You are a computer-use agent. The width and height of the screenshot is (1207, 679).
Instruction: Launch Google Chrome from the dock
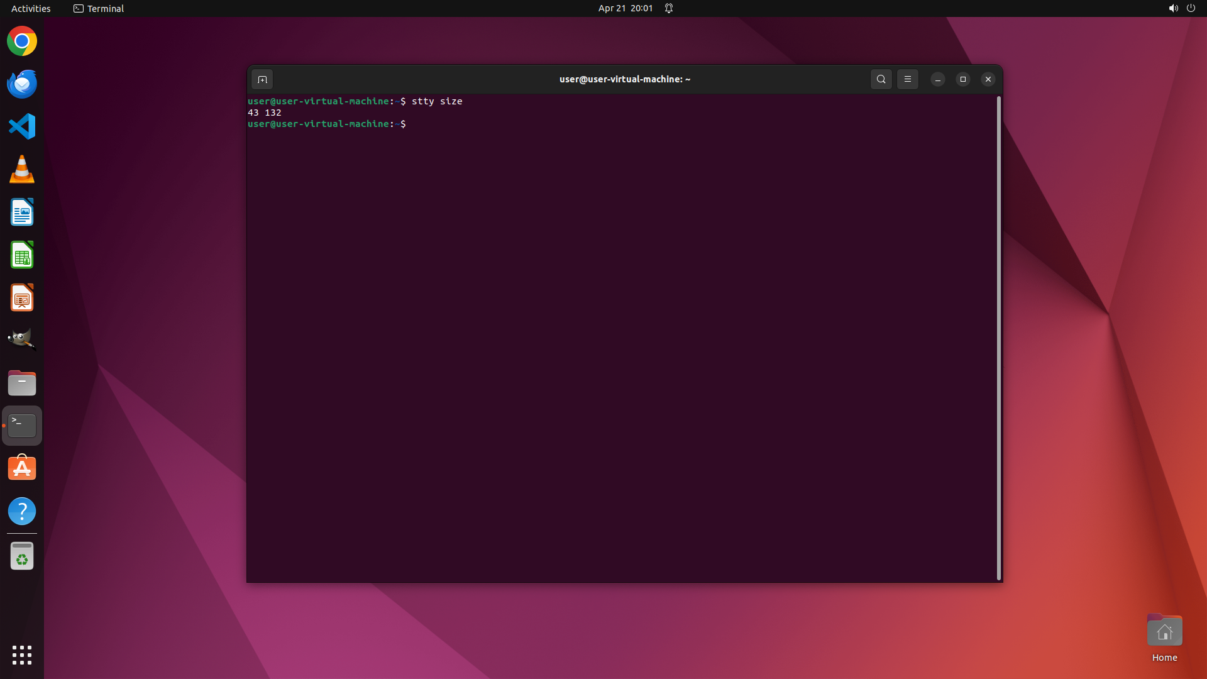click(x=22, y=41)
